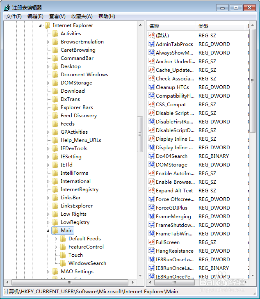Sort values by the 名称 column header
Viewport: 260px width, 299px height.
(x=171, y=26)
